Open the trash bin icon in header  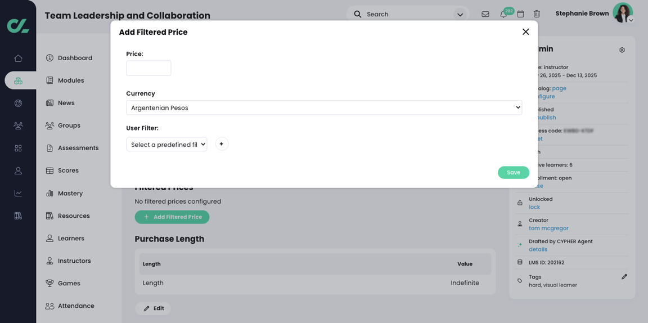pos(537,14)
